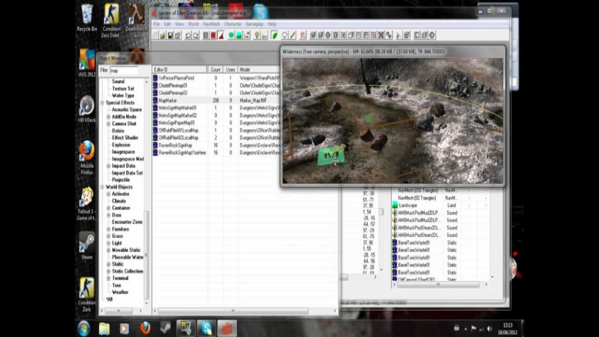Click the Windows Start orb
The height and width of the screenshot is (337, 599).
(84, 328)
